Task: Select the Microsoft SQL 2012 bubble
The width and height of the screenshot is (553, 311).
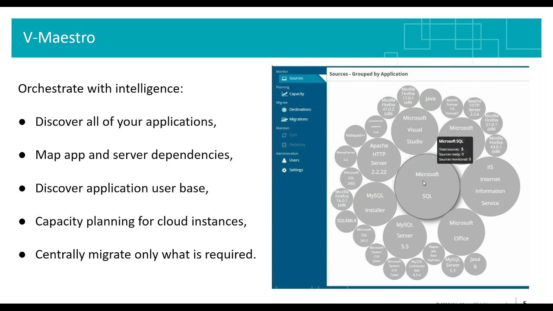Action: [364, 235]
